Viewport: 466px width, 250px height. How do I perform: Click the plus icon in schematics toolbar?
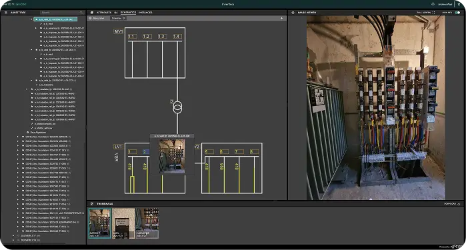click(281, 18)
